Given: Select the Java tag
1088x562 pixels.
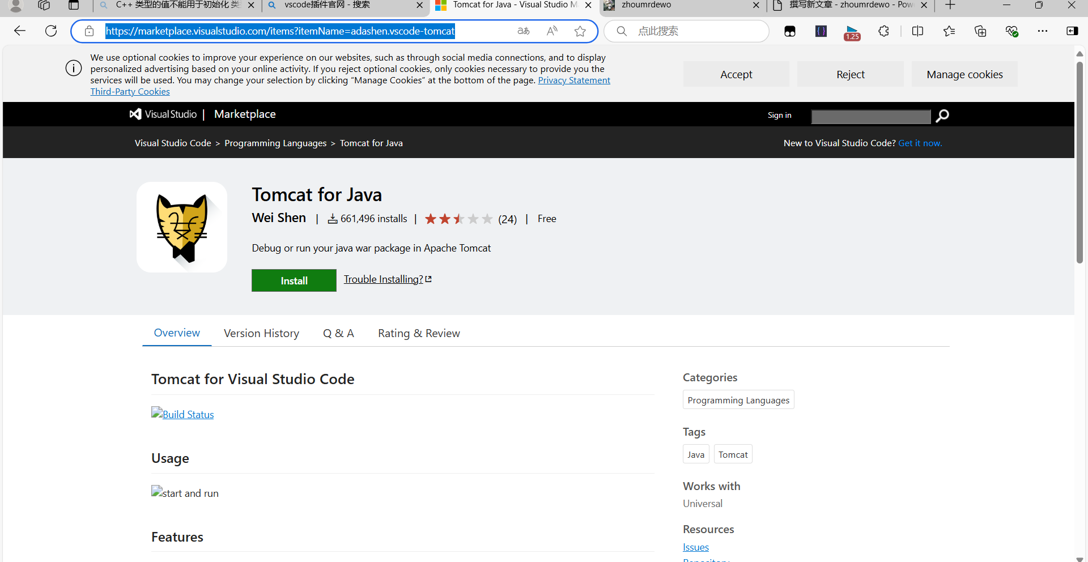Looking at the screenshot, I should (696, 454).
